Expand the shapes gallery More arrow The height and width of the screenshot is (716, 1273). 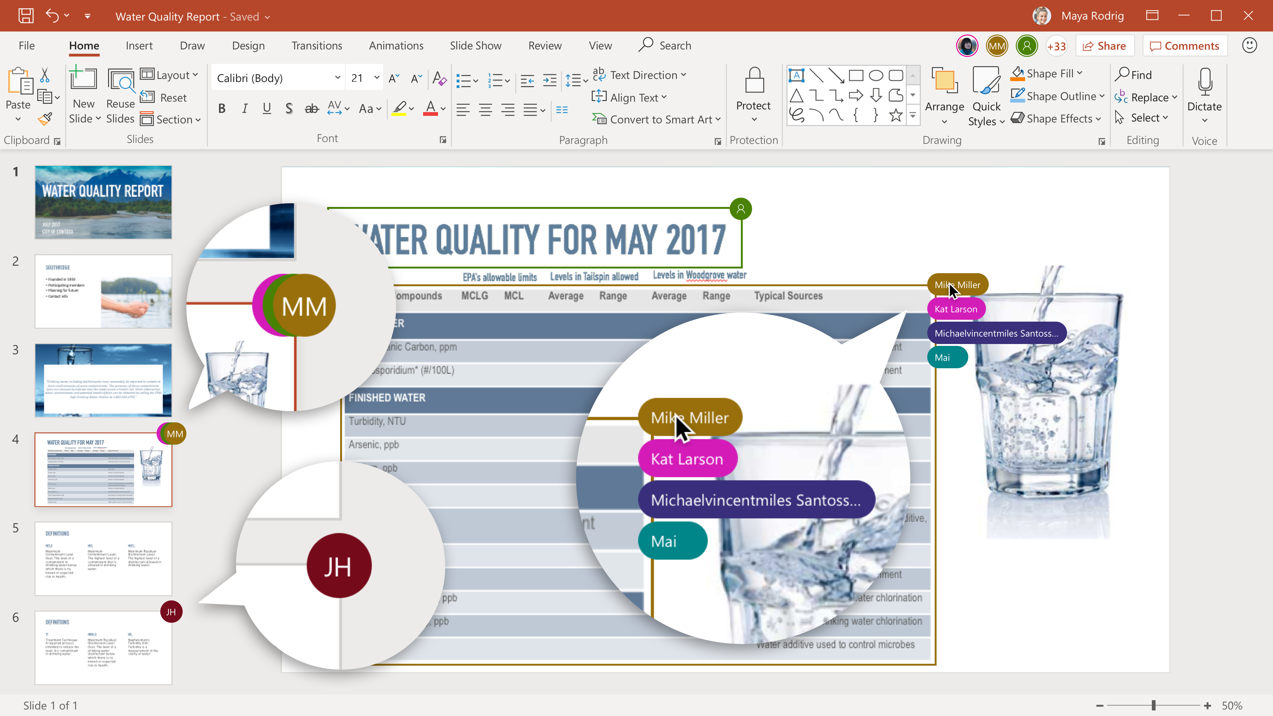(913, 116)
